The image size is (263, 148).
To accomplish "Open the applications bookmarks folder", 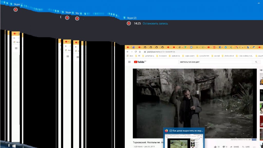I will tap(174, 56).
